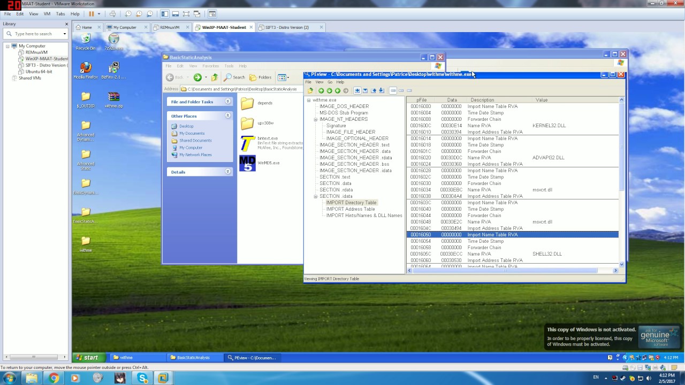Click PEview grayed forward arrow icon
Screen dimensions: 685x385
(x=346, y=90)
